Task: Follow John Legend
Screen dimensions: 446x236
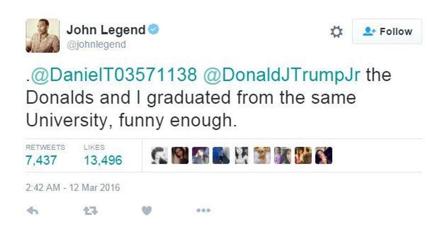Action: tap(387, 31)
